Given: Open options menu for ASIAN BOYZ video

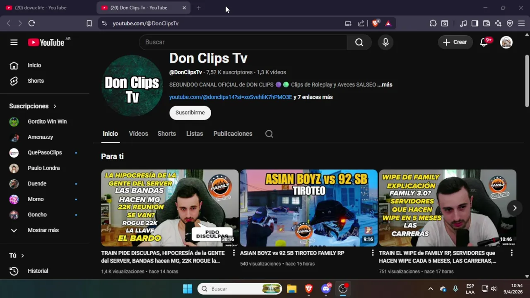Looking at the screenshot, I should (x=373, y=253).
